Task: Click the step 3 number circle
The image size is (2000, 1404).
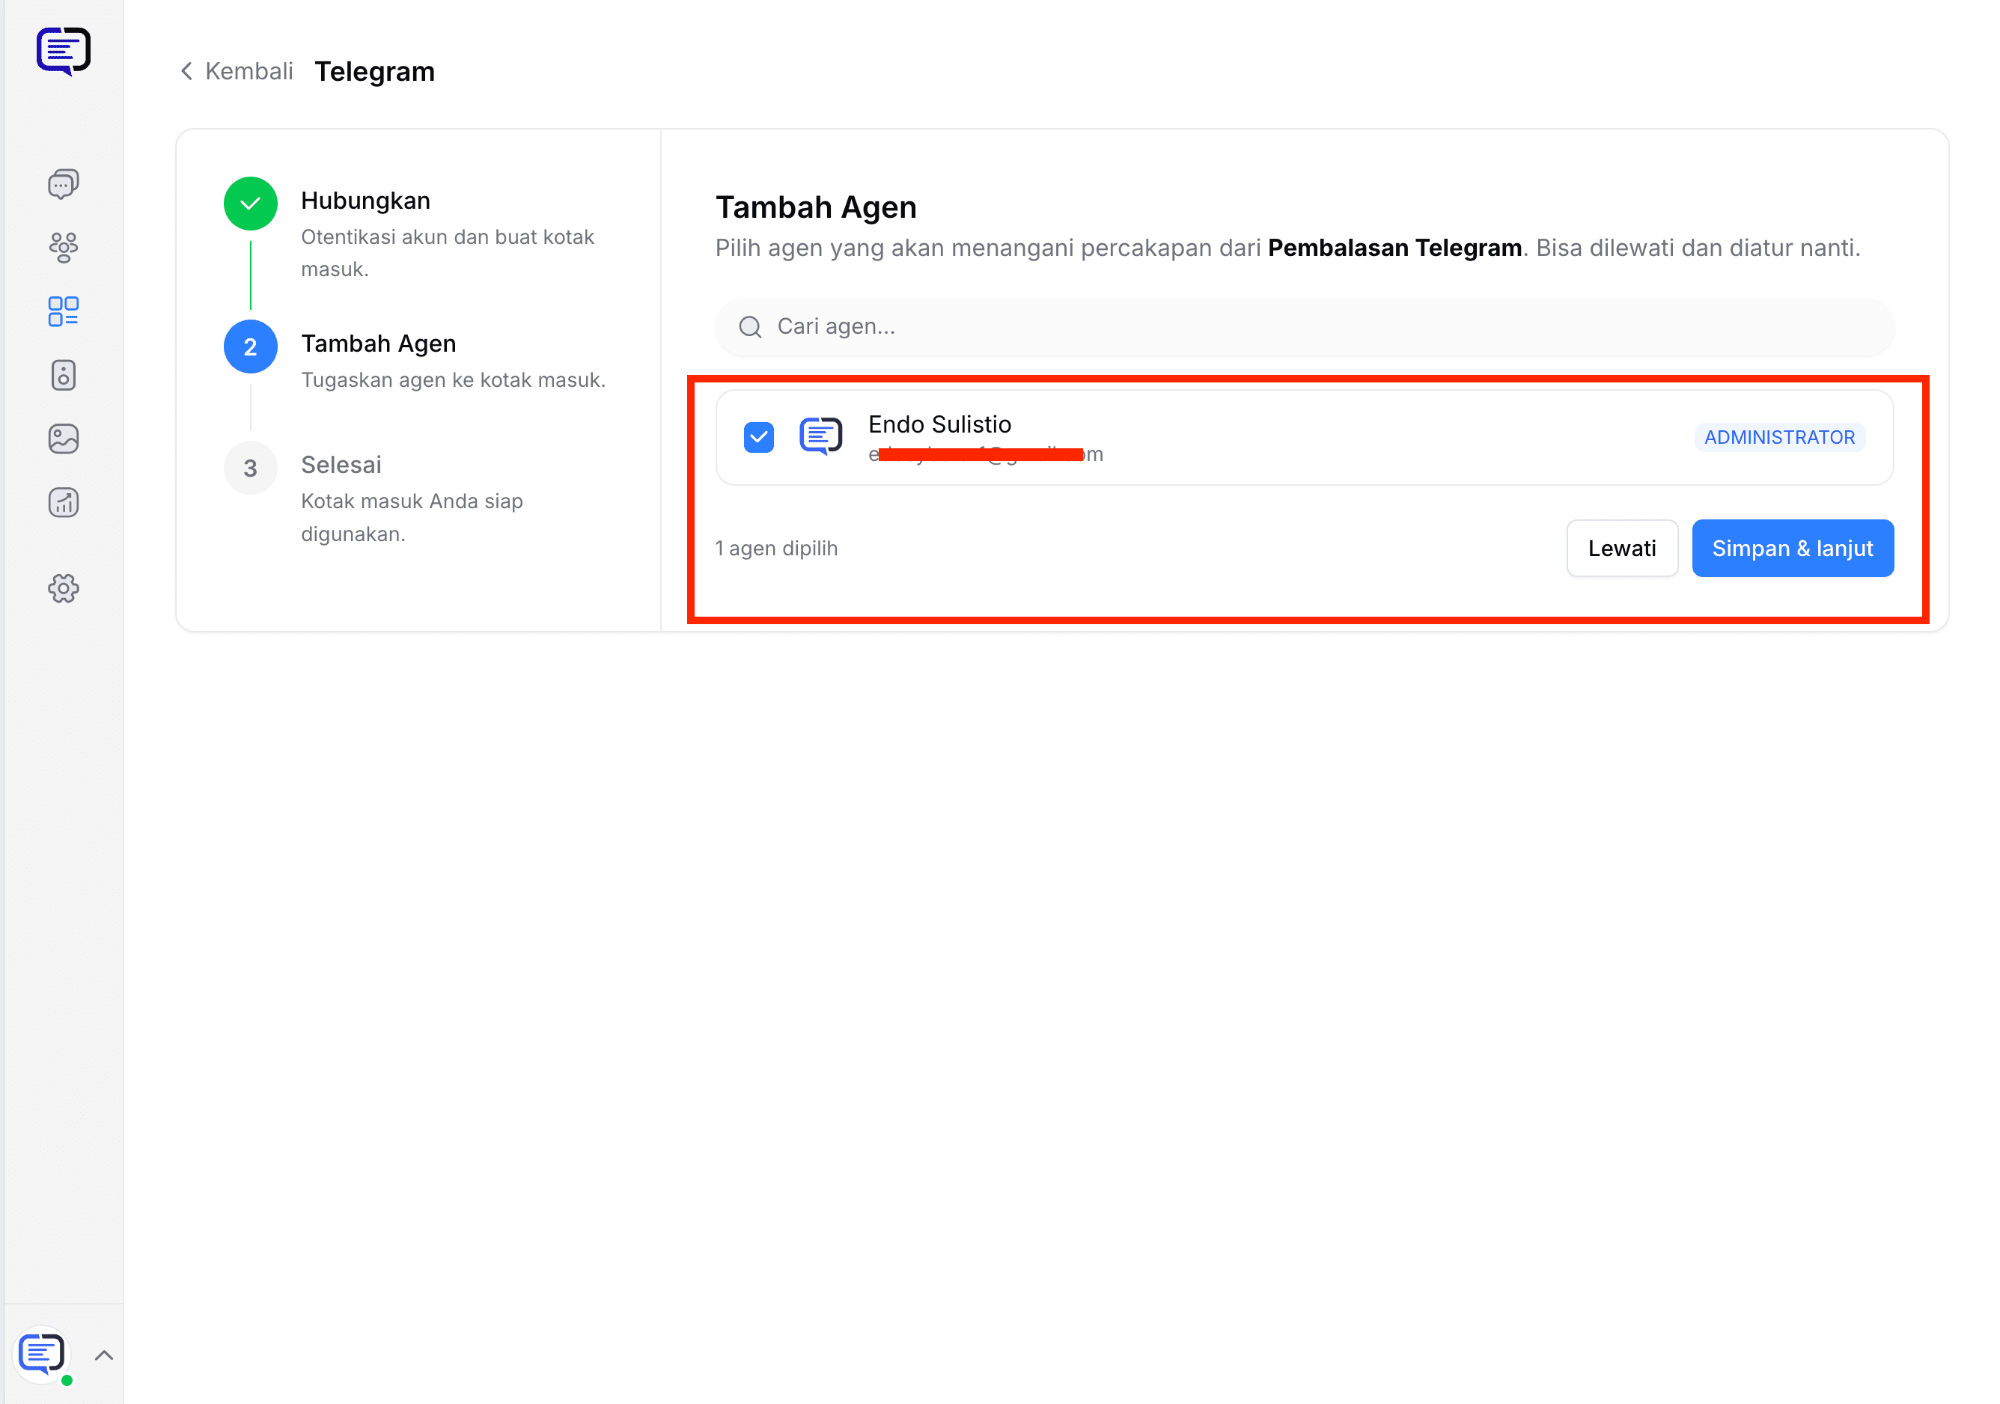Action: pyautogui.click(x=250, y=468)
